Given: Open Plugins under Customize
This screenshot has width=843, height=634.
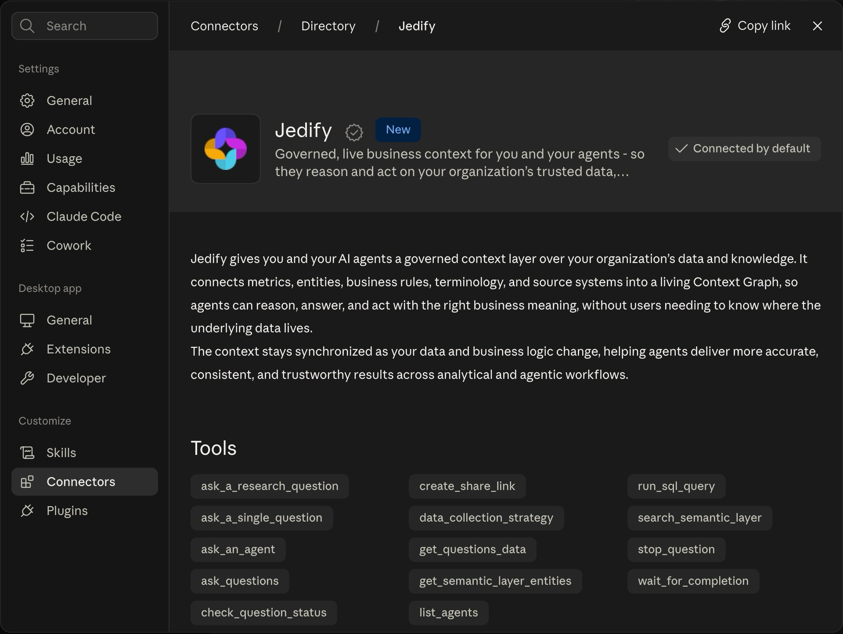Looking at the screenshot, I should tap(85, 511).
